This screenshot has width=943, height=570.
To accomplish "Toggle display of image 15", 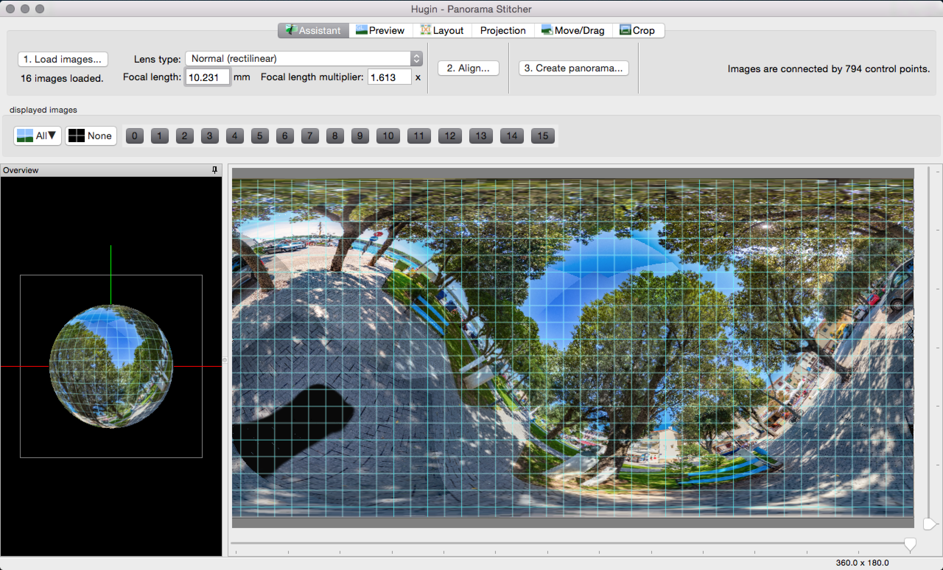I will [542, 136].
